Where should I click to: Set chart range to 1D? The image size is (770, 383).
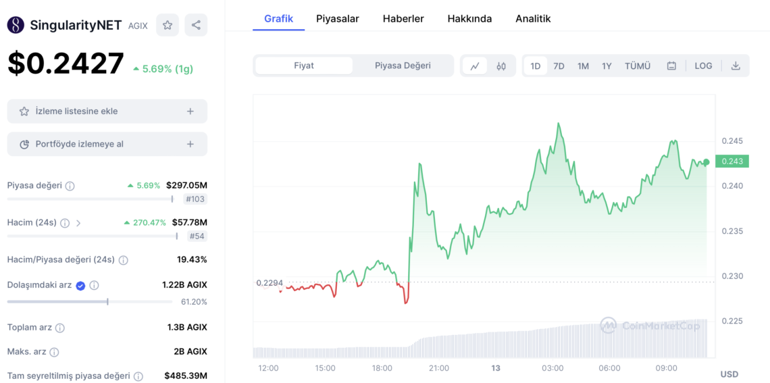(535, 66)
